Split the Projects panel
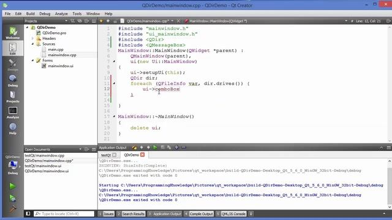The width and height of the screenshot is (392, 220). click(86, 21)
